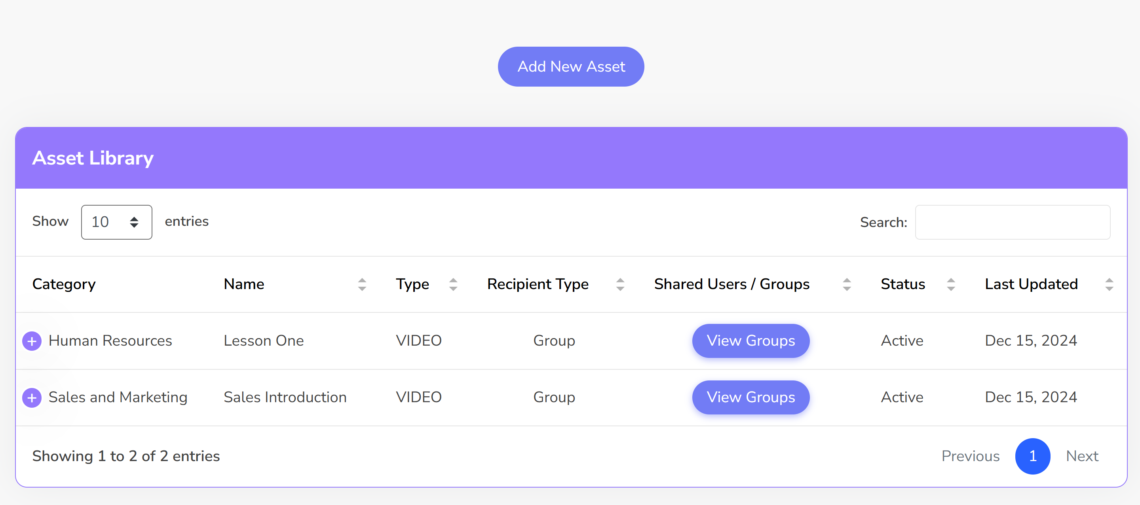Click the Add New Asset button

[x=570, y=67]
